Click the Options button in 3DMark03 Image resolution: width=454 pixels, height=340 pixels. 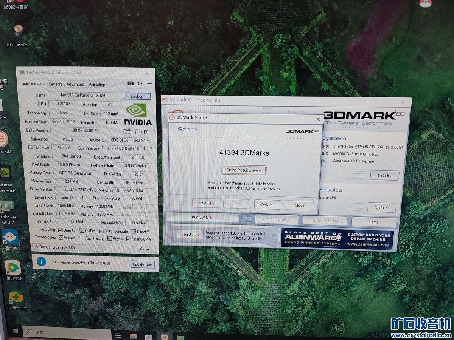pos(382,207)
